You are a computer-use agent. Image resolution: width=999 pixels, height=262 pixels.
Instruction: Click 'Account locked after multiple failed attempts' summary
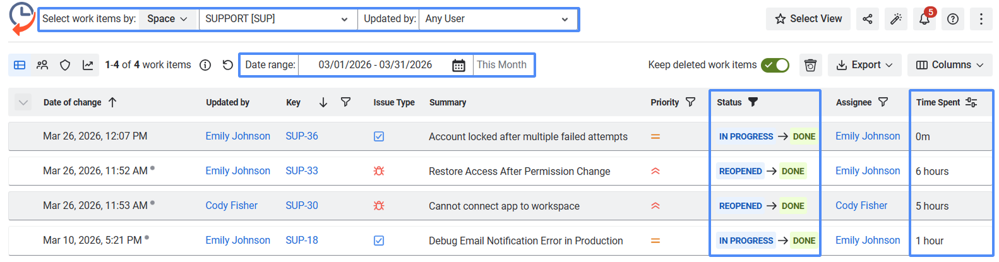click(528, 137)
